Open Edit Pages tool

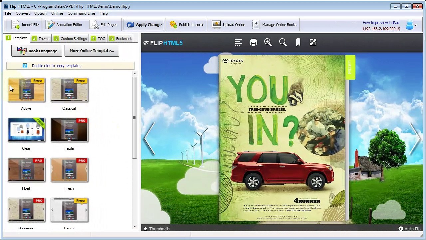click(103, 25)
